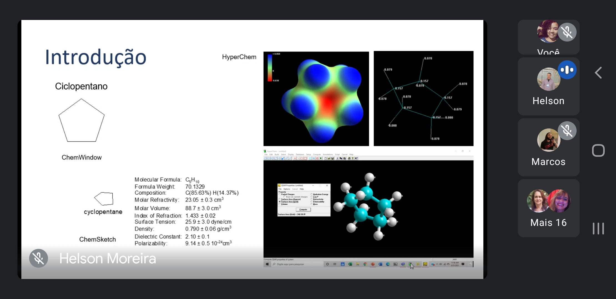Viewport: 616px width, 299px height.
Task: Tap Helson's blue speaking indicator icon
Action: click(567, 70)
